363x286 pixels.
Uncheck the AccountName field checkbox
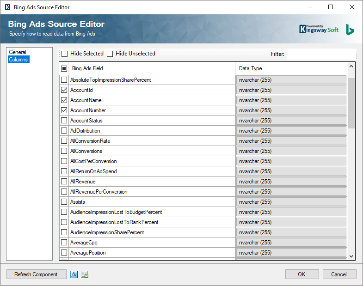coord(64,100)
